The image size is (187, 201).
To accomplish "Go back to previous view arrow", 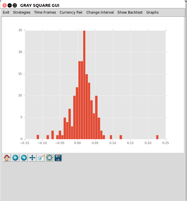I will tap(15, 158).
